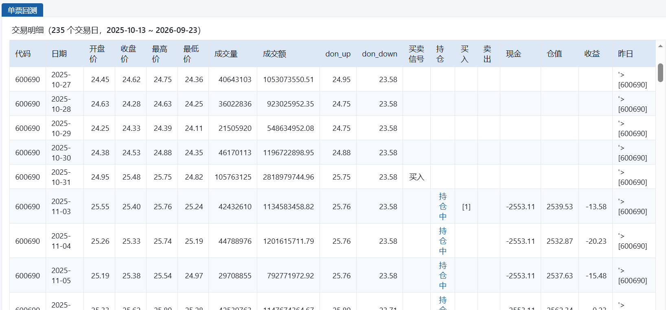Click position value 2537.63

point(559,275)
